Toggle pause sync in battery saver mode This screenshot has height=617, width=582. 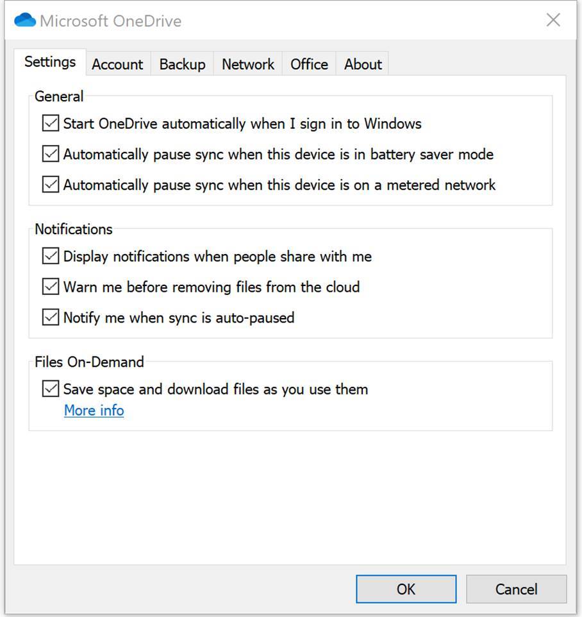pyautogui.click(x=51, y=154)
